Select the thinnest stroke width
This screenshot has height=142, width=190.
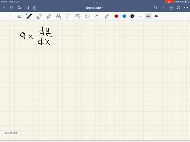[x=140, y=16]
